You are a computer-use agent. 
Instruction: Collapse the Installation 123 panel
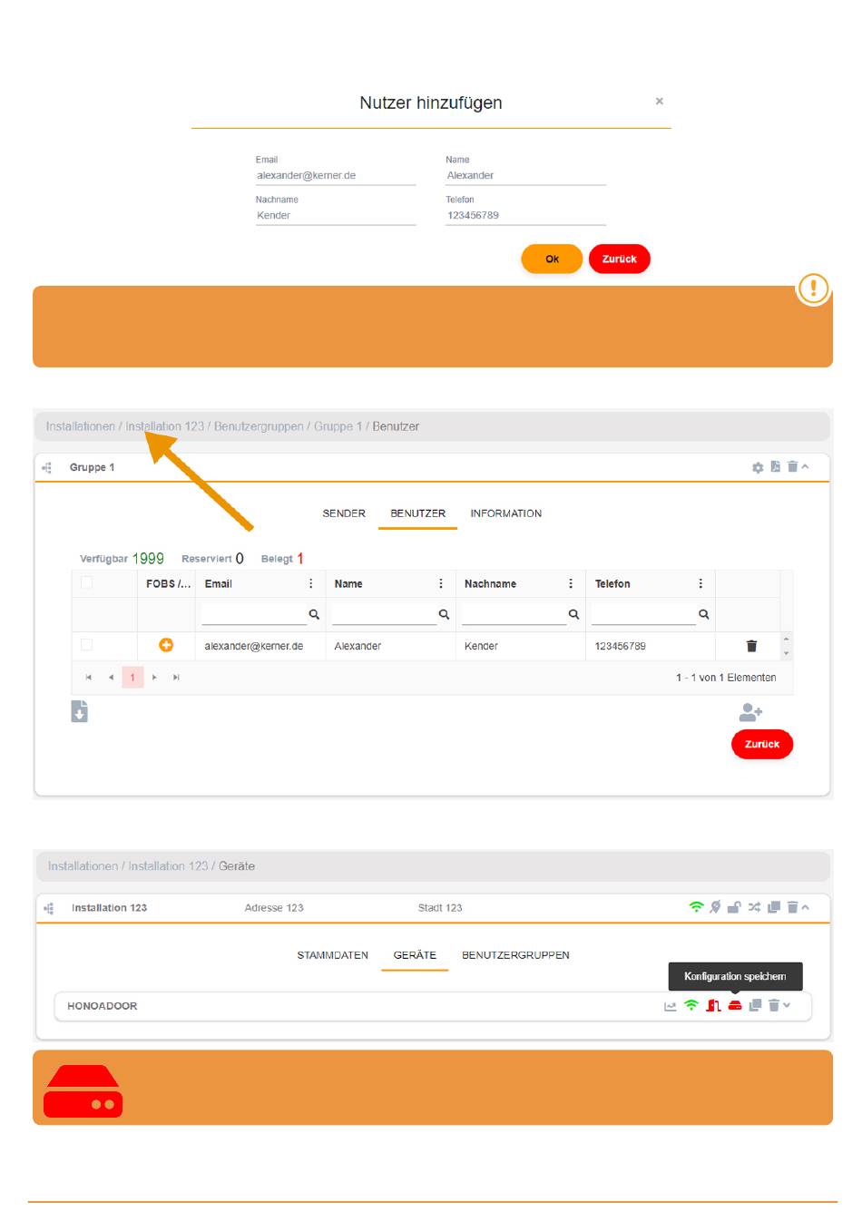(805, 907)
